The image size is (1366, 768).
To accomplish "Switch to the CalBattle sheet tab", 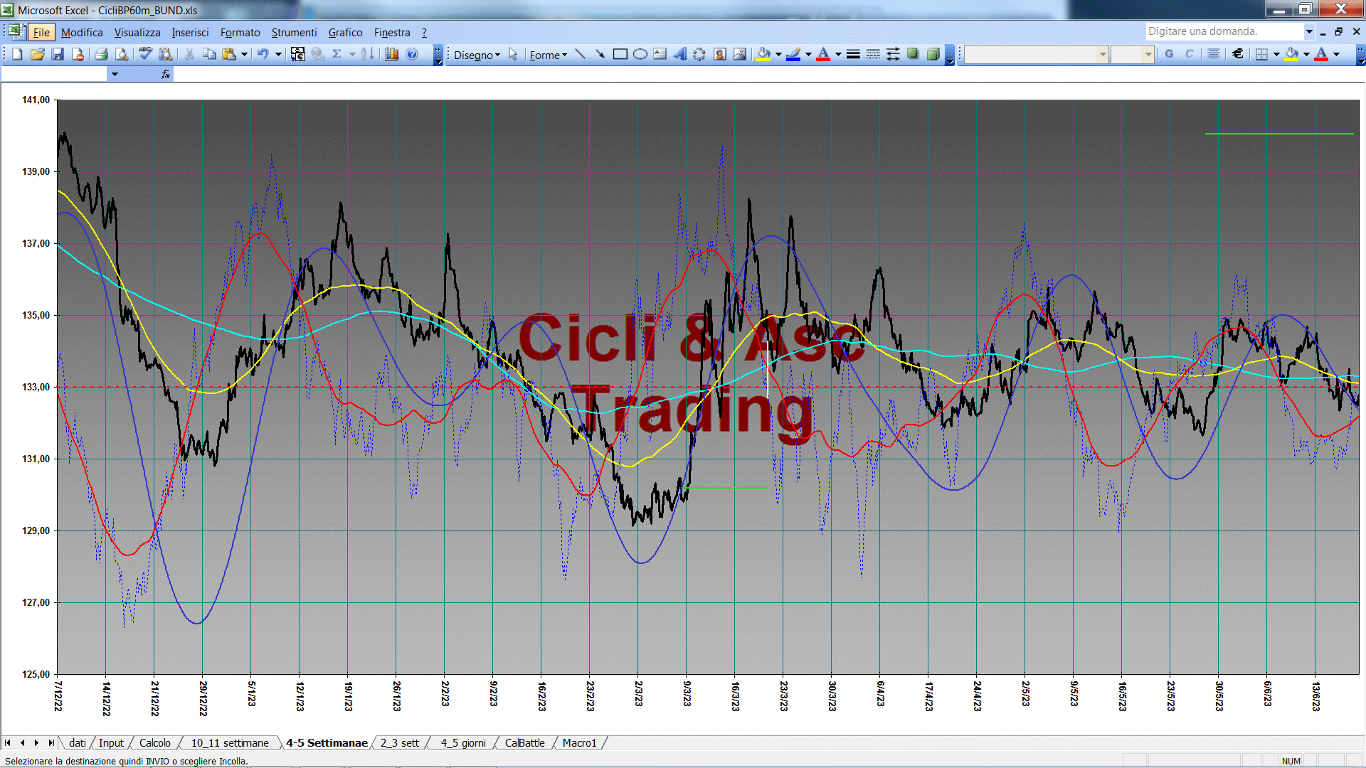I will (524, 742).
